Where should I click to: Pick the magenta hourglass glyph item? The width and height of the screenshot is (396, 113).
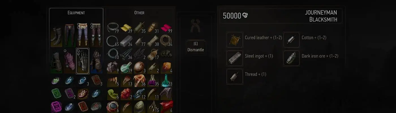[x=56, y=107]
